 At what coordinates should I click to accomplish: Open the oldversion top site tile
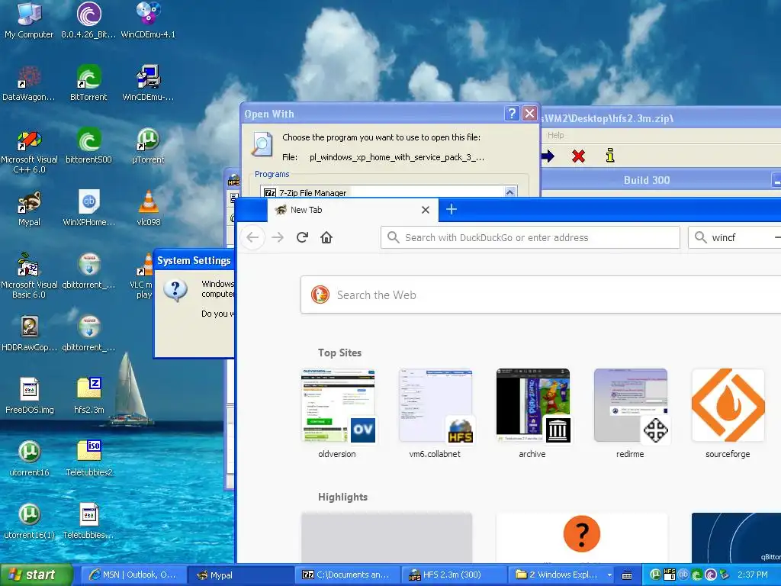(337, 414)
